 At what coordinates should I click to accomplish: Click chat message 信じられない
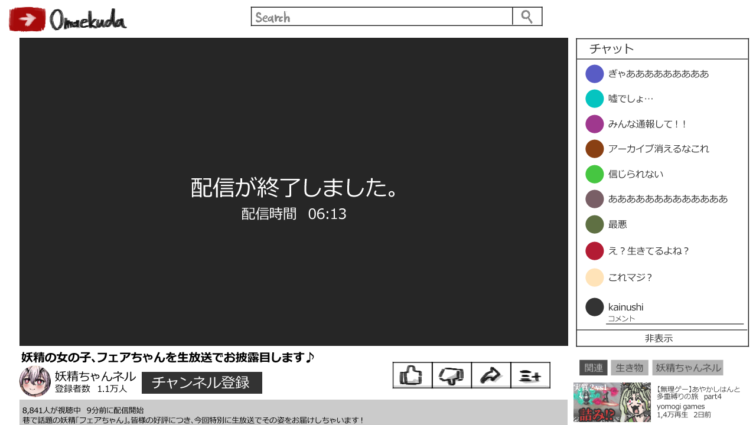point(636,174)
